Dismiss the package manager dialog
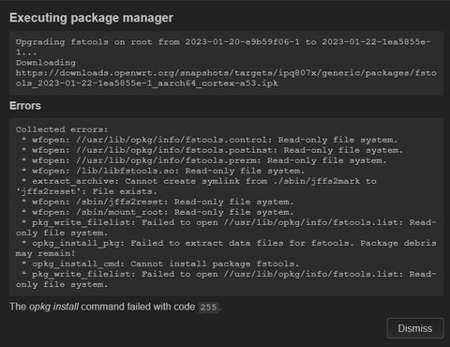This screenshot has width=450, height=347. tap(415, 328)
